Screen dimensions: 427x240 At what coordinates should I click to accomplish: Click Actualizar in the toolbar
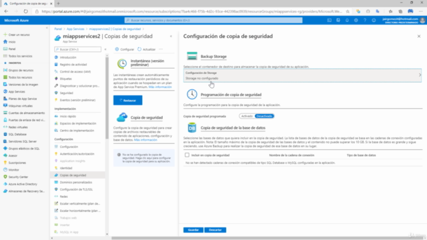pyautogui.click(x=147, y=49)
